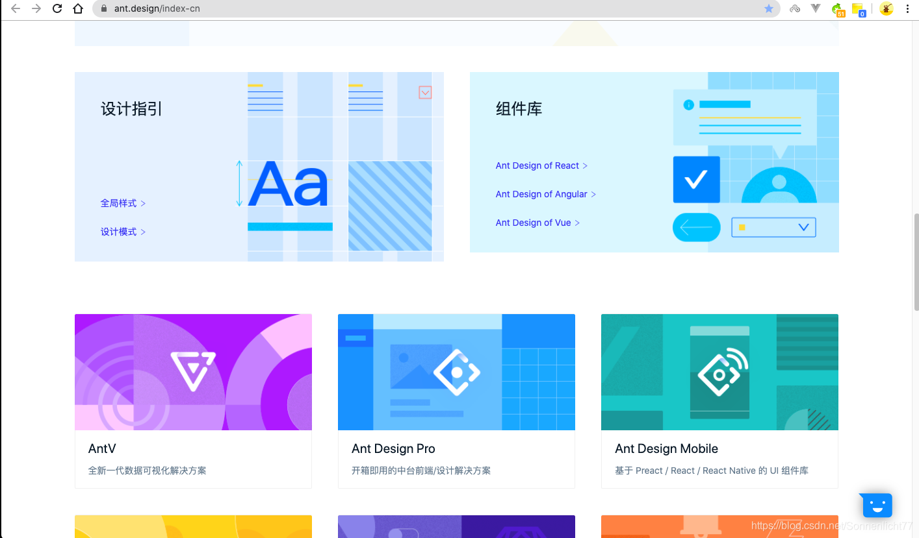
Task: Click the AntV card title
Action: coord(102,448)
